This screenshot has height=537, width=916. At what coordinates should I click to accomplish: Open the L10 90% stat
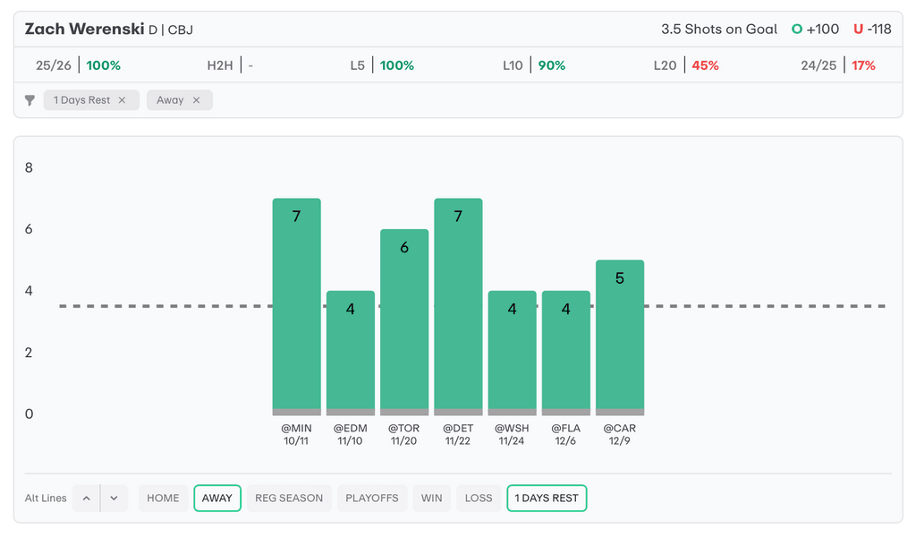pyautogui.click(x=534, y=65)
